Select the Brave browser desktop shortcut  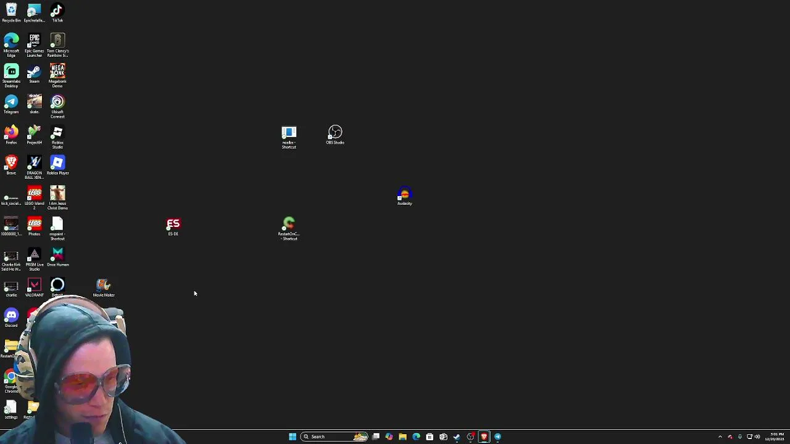coord(11,165)
